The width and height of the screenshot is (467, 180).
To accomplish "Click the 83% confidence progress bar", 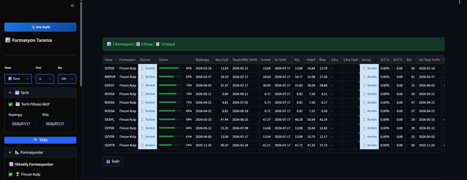I will pos(172,68).
